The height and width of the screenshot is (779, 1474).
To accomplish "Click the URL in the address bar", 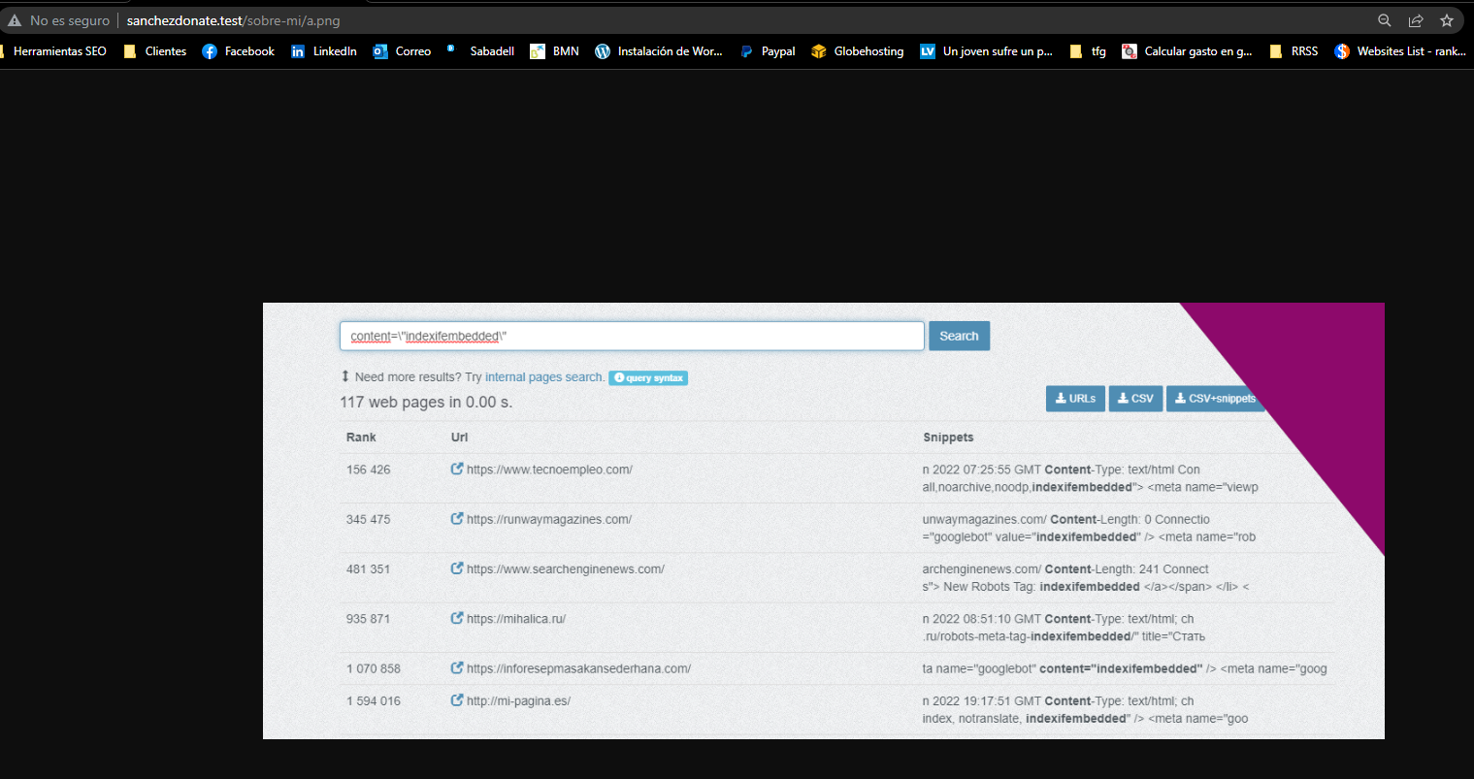I will pos(233,20).
